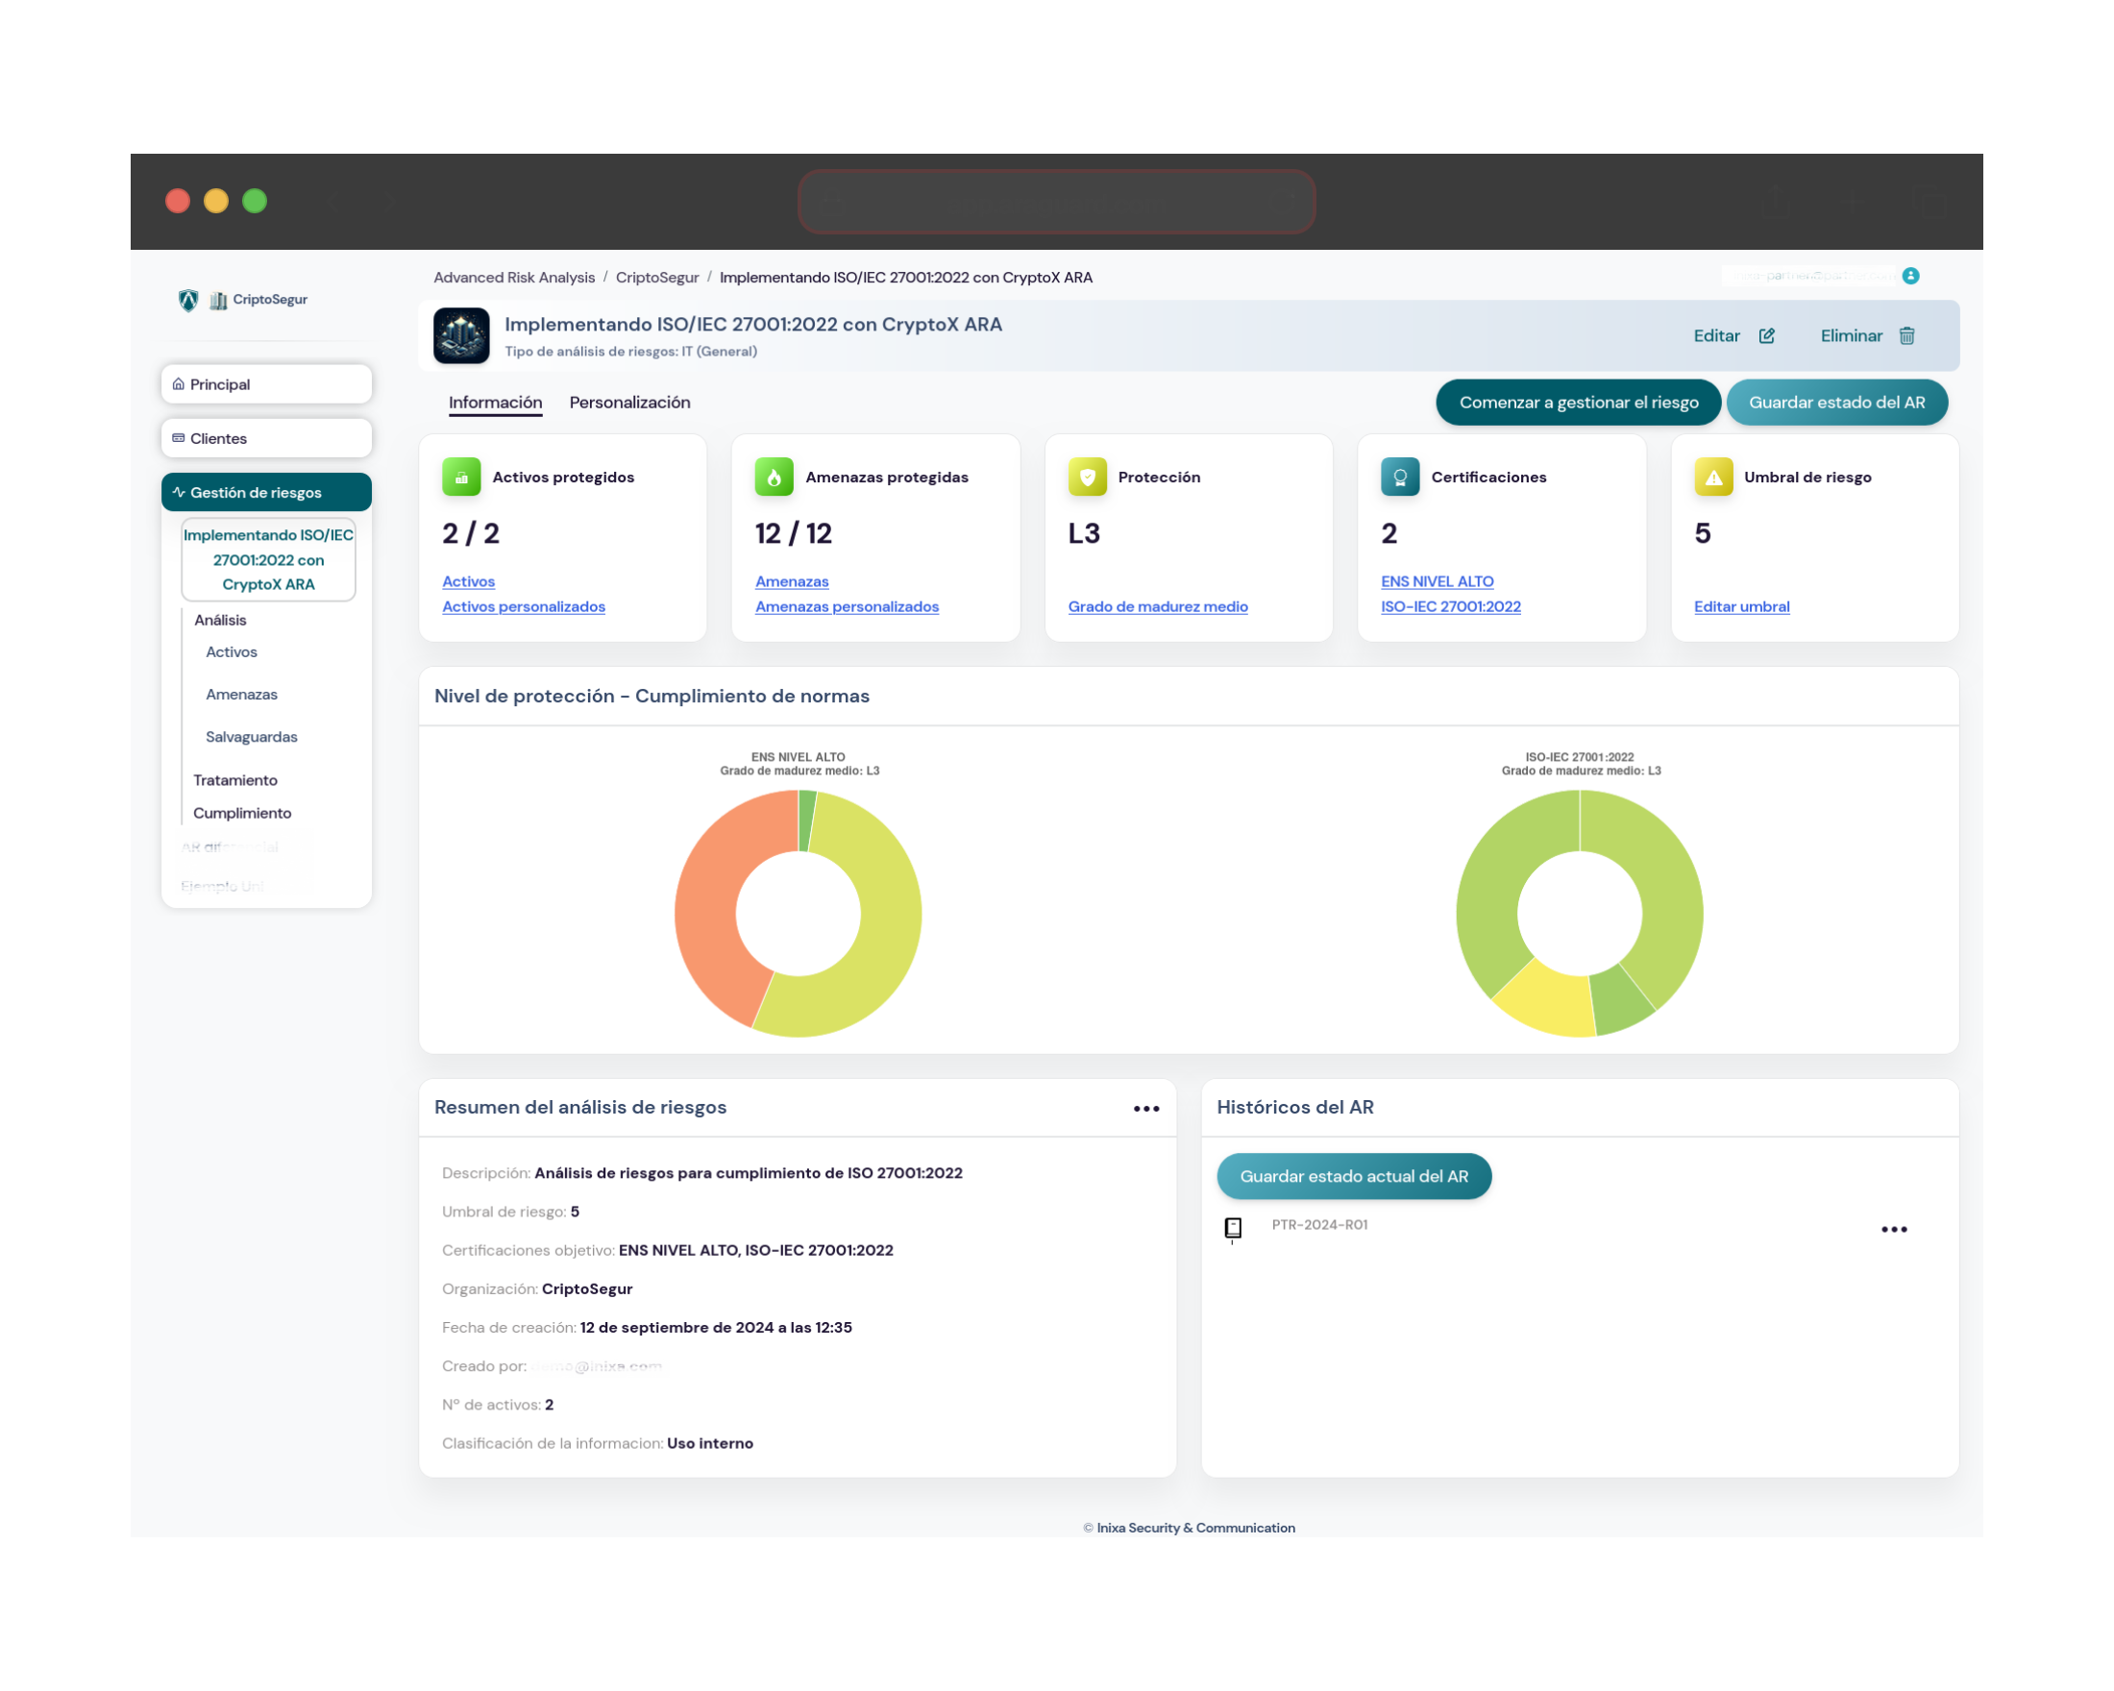The width and height of the screenshot is (2114, 1691).
Task: Switch to the Personalización tab
Action: pyautogui.click(x=629, y=402)
